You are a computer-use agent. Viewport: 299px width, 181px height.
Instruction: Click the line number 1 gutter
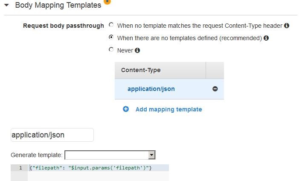19,168
